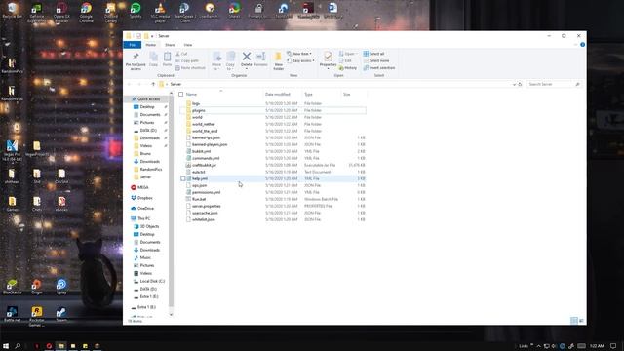Open MEGA in the navigation pane
The height and width of the screenshot is (351, 624).
[x=143, y=187]
